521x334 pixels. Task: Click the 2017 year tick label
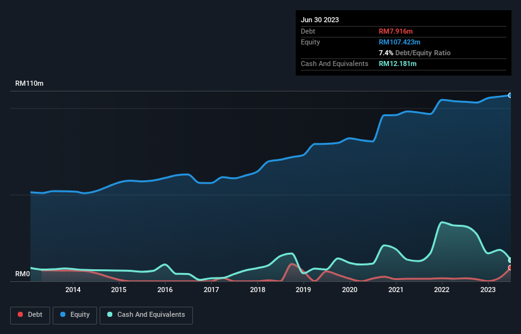(x=211, y=290)
